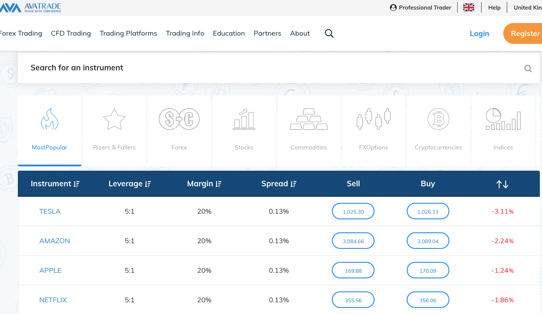Select the Risers & Fallers star icon
Screen dimensions: 542x314
tap(114, 119)
